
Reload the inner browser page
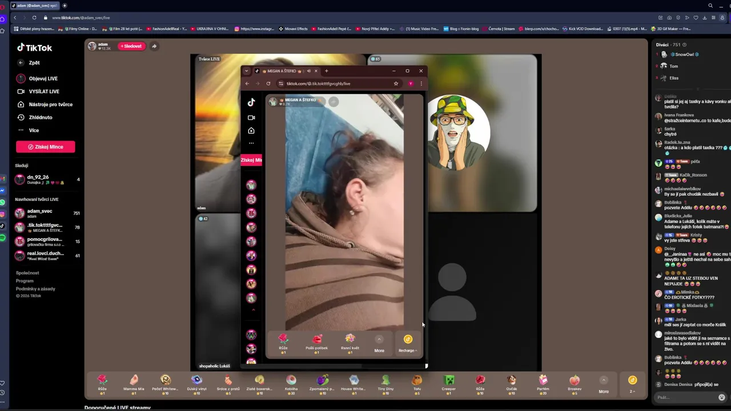tap(268, 83)
